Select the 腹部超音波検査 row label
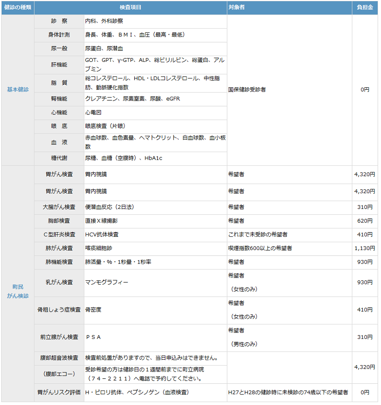 pos(59,359)
